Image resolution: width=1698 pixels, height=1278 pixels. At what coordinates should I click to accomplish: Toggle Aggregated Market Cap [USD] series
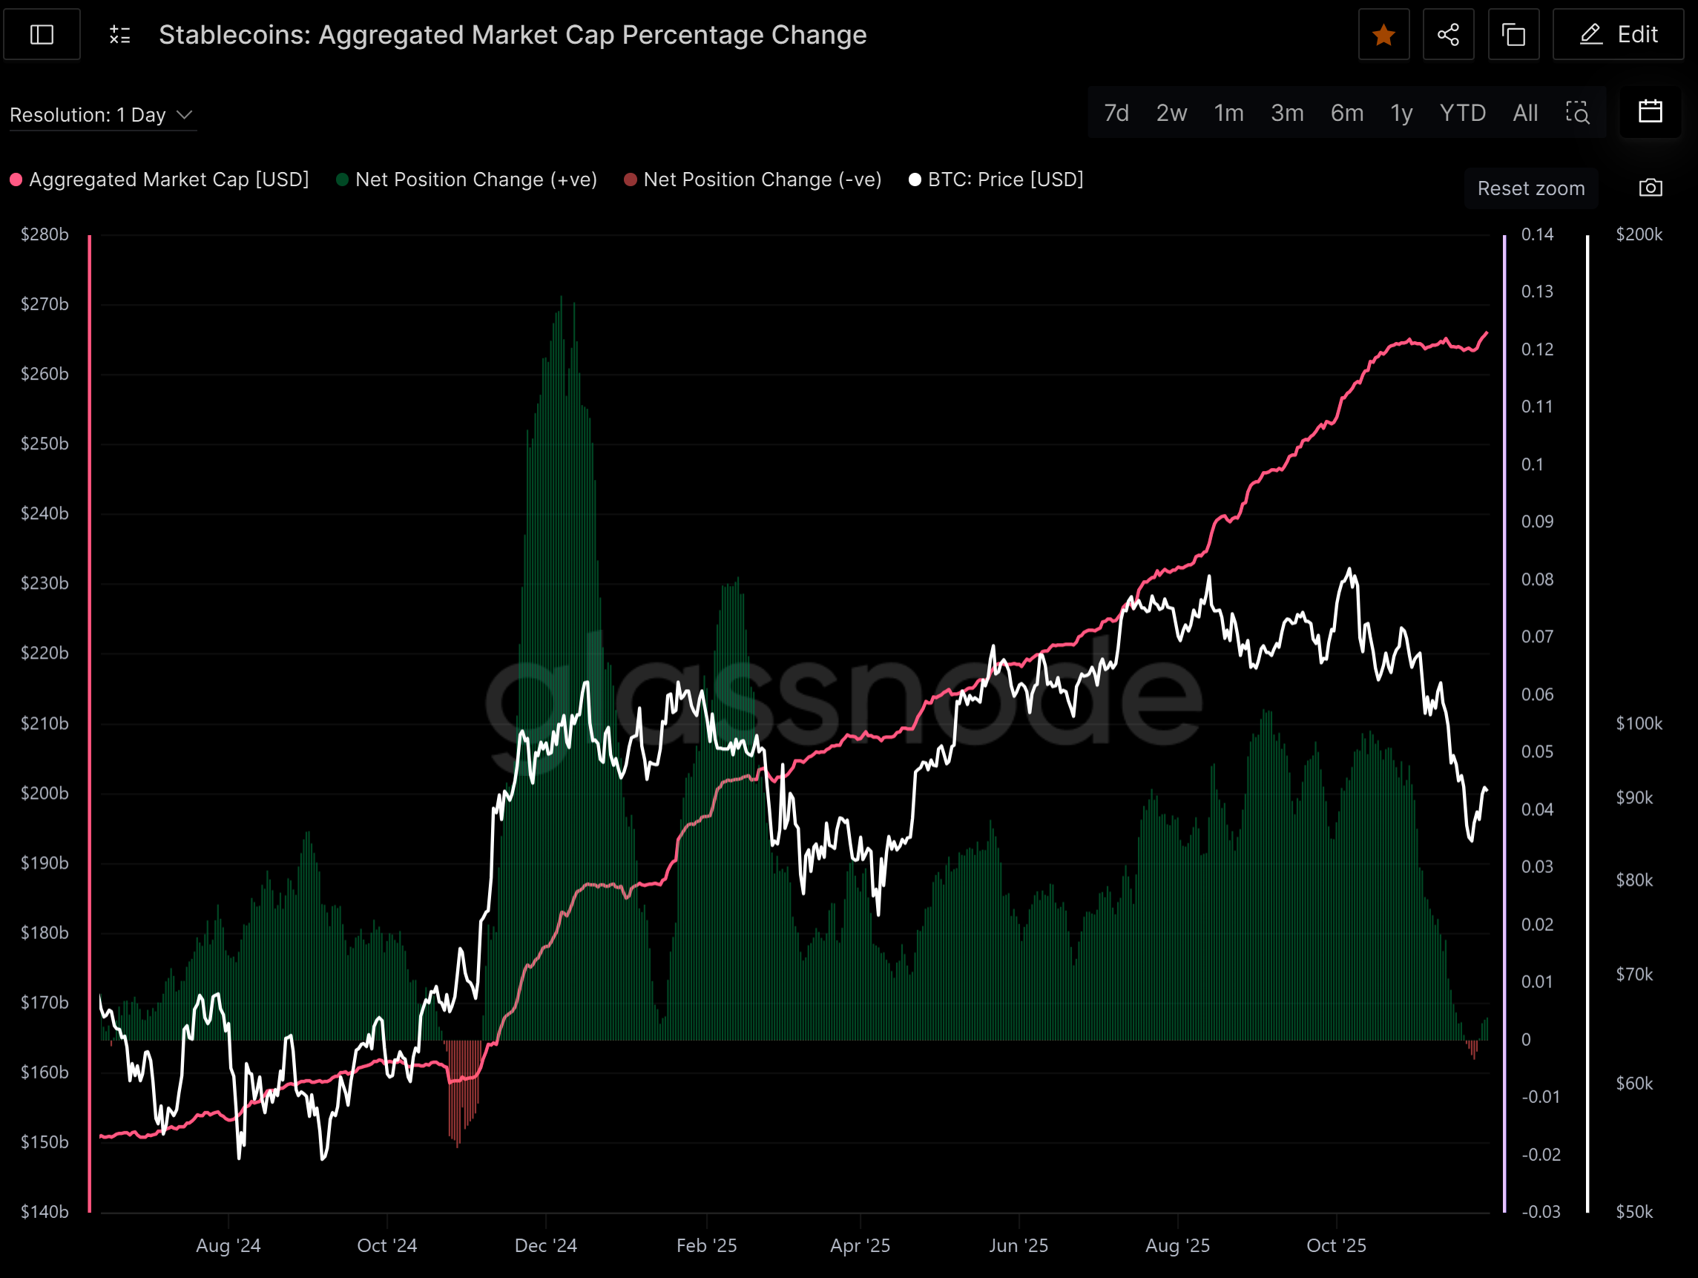(x=160, y=179)
